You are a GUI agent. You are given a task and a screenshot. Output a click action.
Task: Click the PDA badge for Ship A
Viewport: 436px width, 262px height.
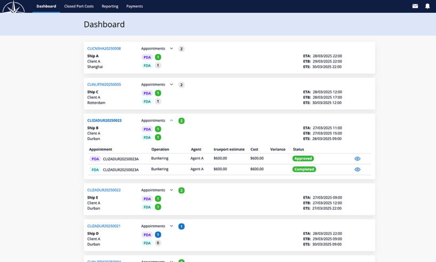pos(147,57)
